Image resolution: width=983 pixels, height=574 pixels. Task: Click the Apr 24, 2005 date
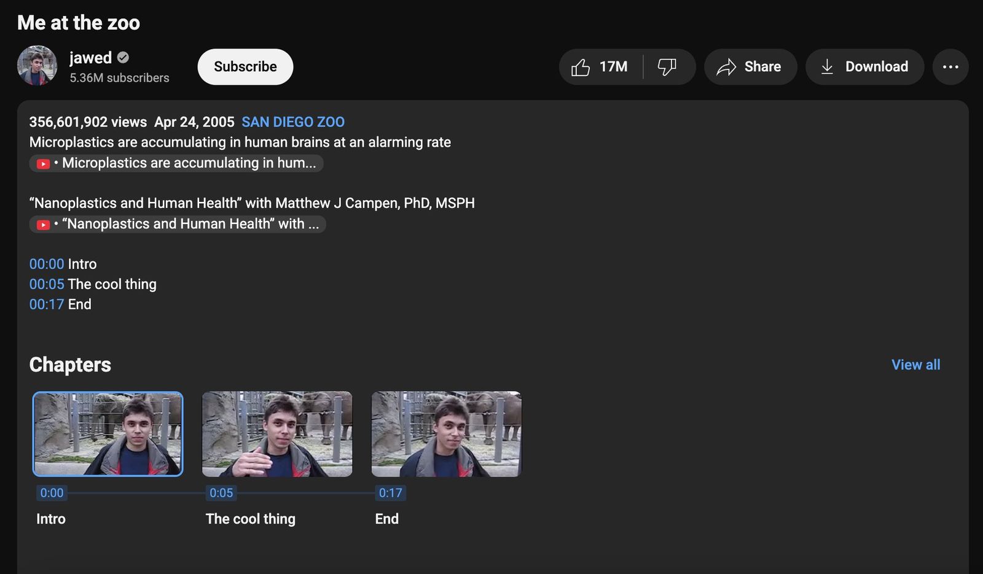click(x=194, y=122)
